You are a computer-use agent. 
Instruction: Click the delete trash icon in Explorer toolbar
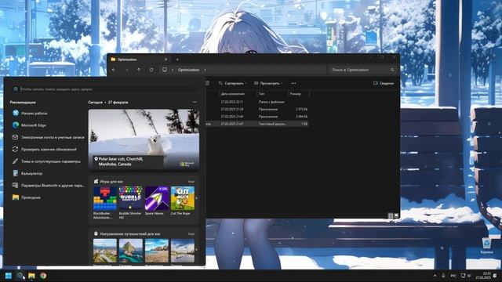click(208, 83)
